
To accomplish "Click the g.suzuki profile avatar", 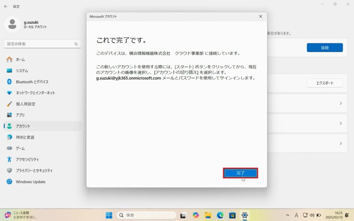I will [x=12, y=24].
